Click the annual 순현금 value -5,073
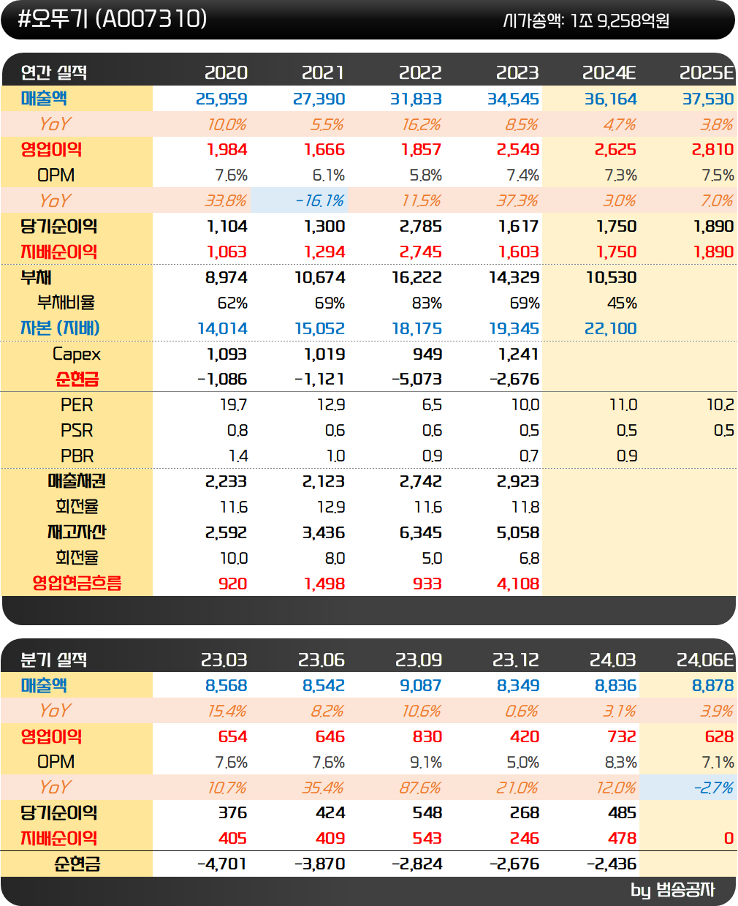This screenshot has width=738, height=906. [x=416, y=380]
